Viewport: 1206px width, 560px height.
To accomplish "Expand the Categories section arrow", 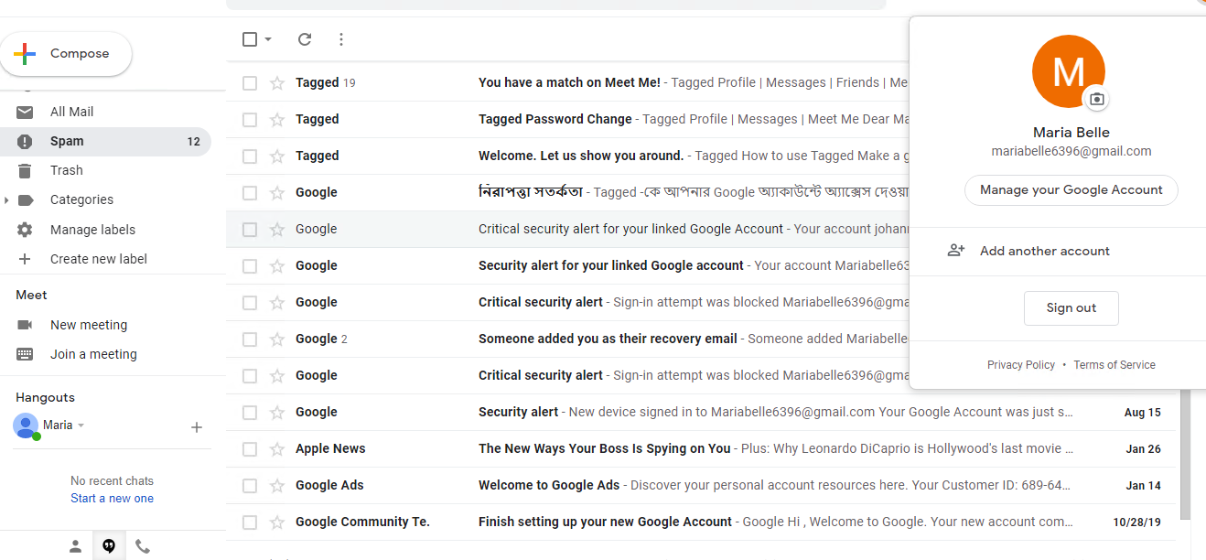I will click(x=6, y=199).
